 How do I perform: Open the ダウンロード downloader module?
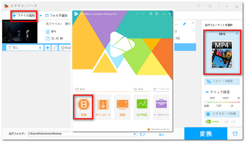[103, 107]
